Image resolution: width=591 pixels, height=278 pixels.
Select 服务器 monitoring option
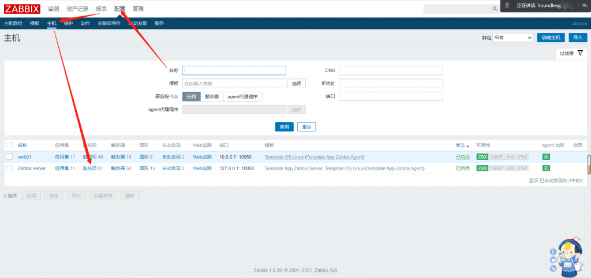(212, 97)
